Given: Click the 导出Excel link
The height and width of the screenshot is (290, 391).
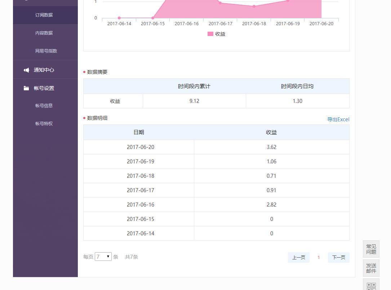Looking at the screenshot, I should tap(338, 119).
